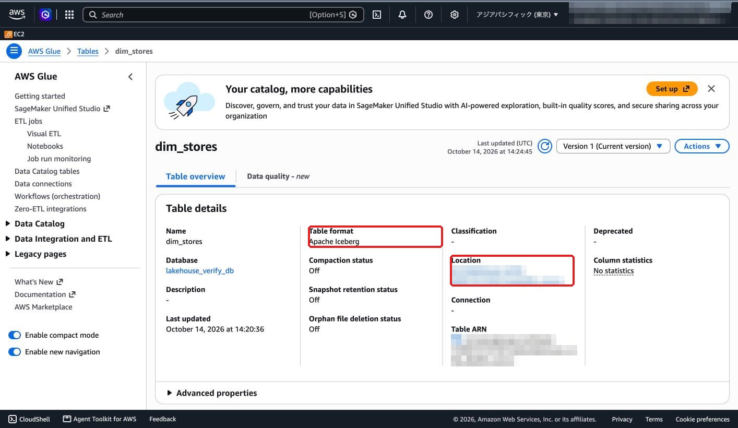Open Agent Toolkit for AWS in footer

point(100,419)
